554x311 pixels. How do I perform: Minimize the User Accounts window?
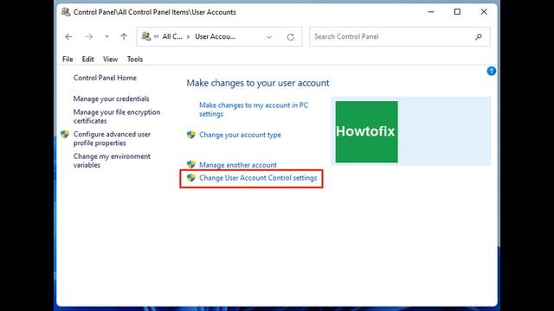431,12
